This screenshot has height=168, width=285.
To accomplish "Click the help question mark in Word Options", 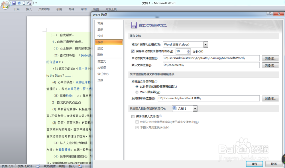I will 270,14.
